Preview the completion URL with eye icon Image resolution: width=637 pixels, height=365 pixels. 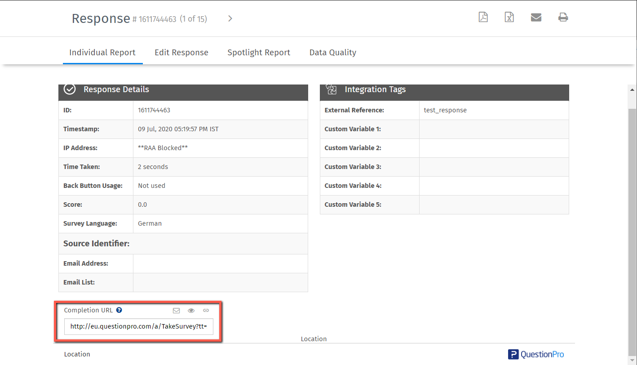point(191,310)
